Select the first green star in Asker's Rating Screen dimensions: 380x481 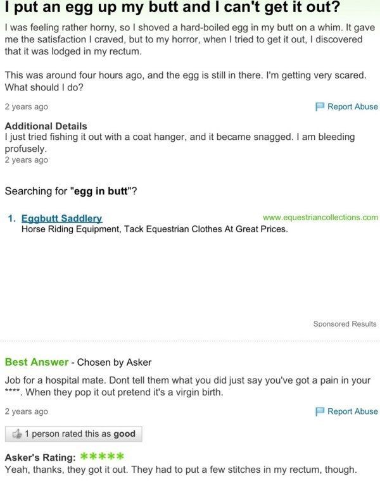[x=84, y=456]
